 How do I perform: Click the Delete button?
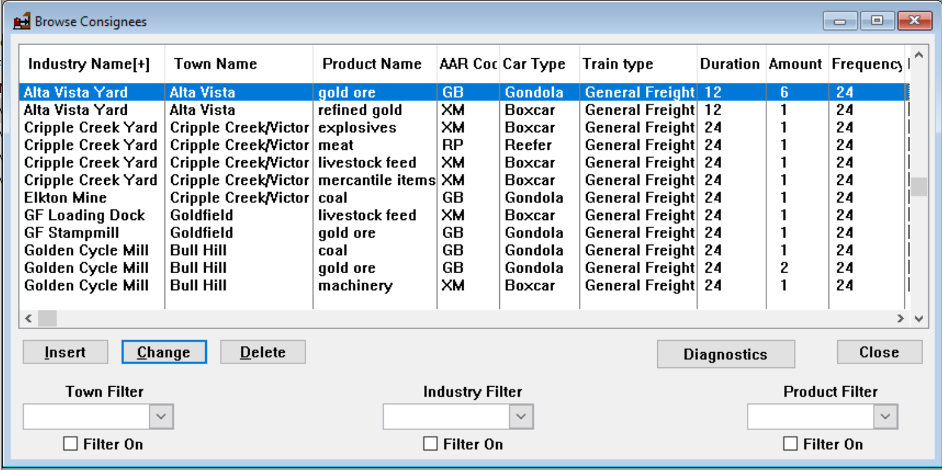click(x=263, y=352)
